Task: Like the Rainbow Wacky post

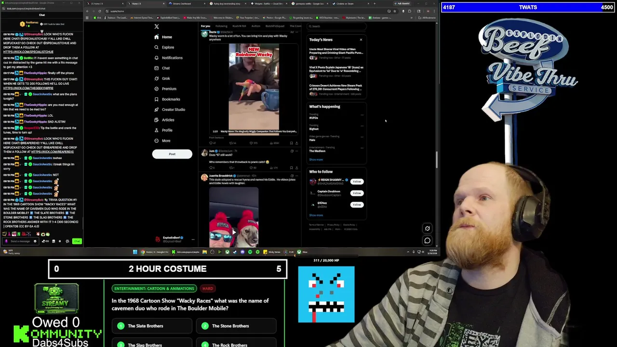Action: [252, 143]
